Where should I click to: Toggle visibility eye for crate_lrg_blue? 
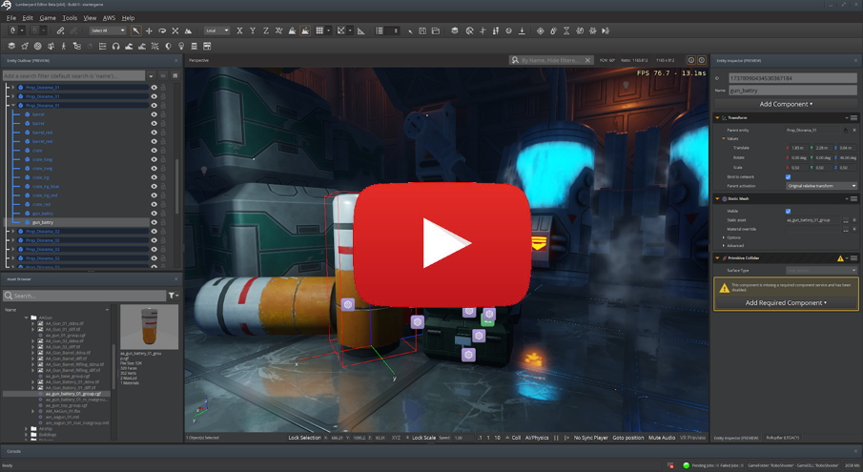click(x=154, y=186)
